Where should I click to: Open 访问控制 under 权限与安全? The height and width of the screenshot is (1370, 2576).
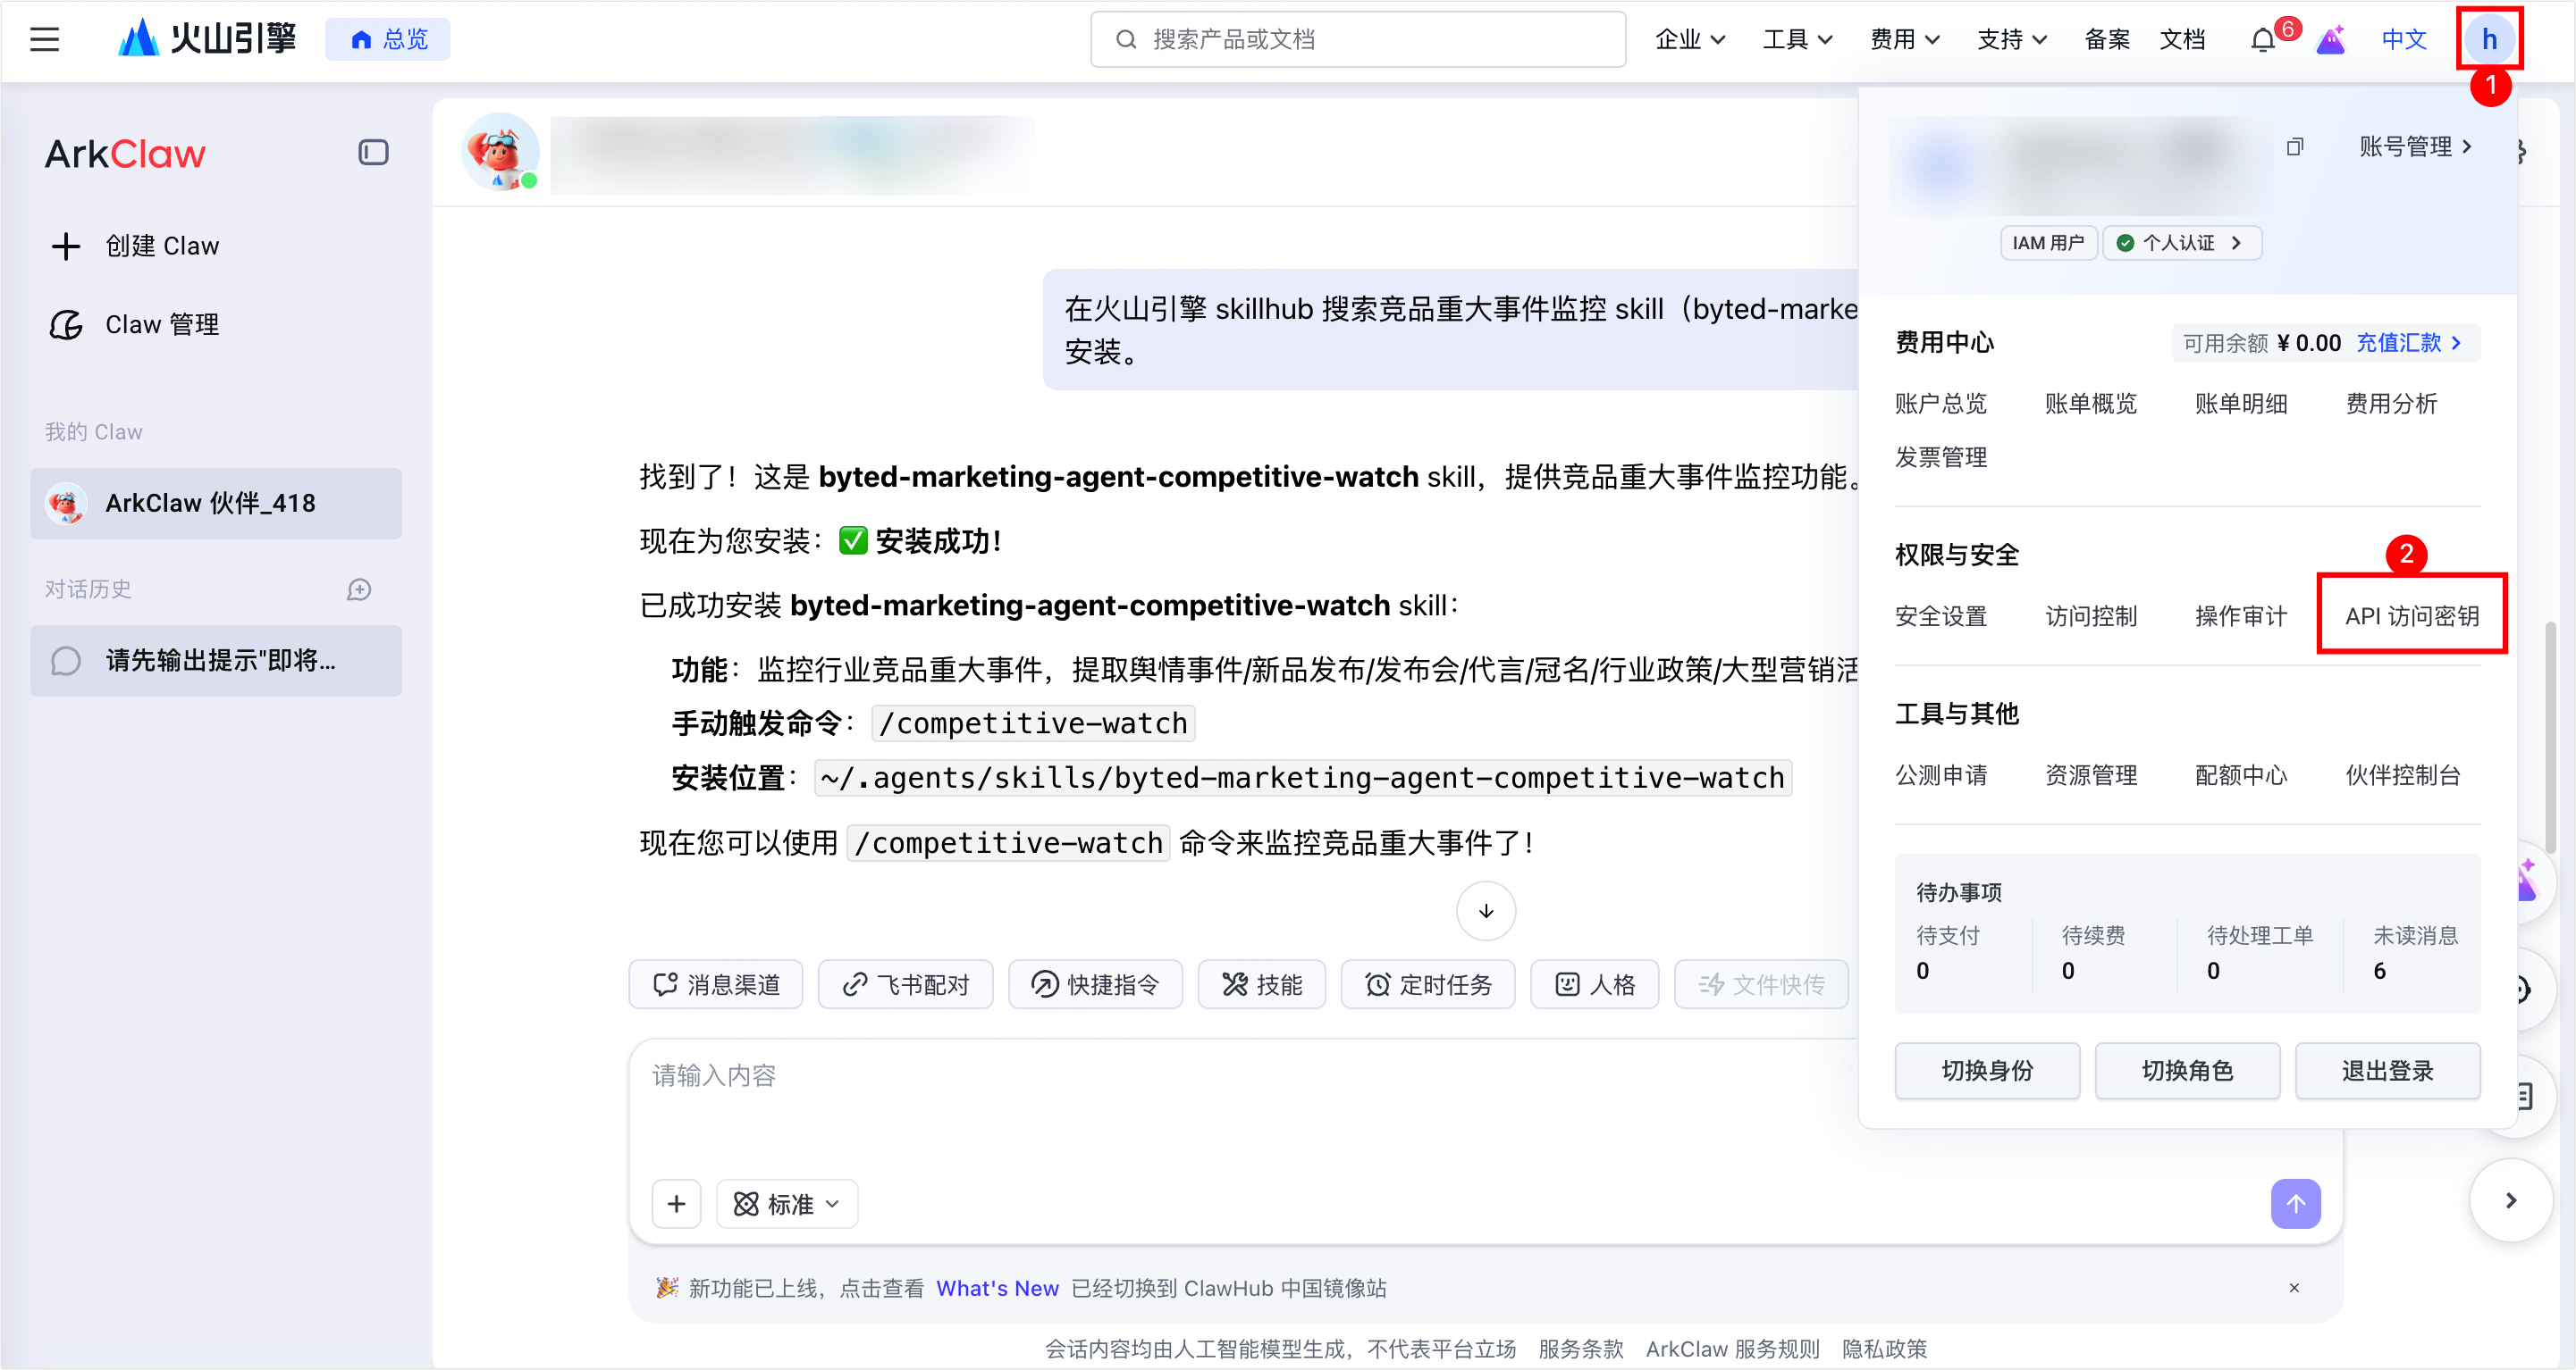(x=2091, y=615)
